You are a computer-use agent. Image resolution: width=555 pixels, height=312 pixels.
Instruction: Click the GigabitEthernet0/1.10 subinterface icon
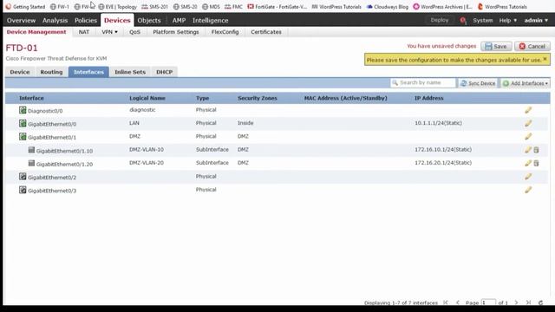click(31, 150)
